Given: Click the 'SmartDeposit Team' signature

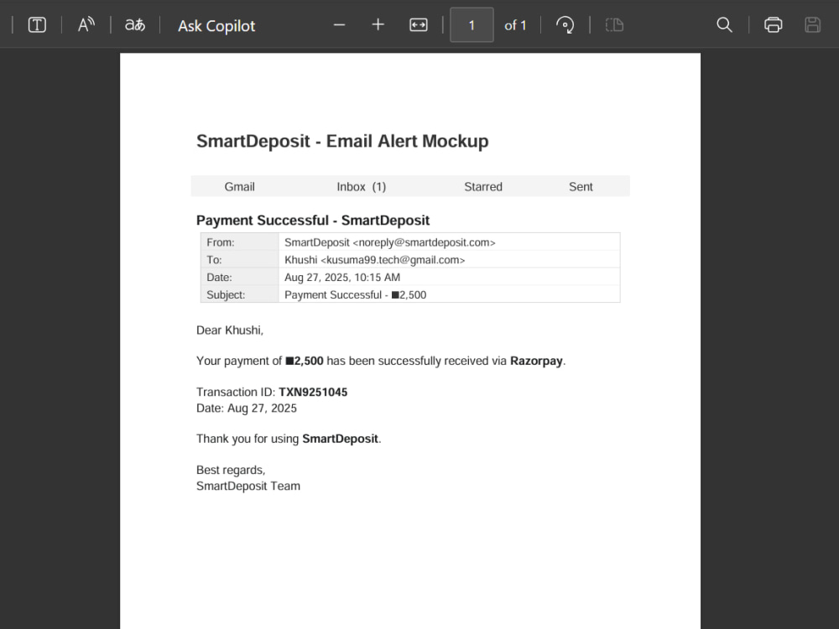Looking at the screenshot, I should pyautogui.click(x=248, y=486).
